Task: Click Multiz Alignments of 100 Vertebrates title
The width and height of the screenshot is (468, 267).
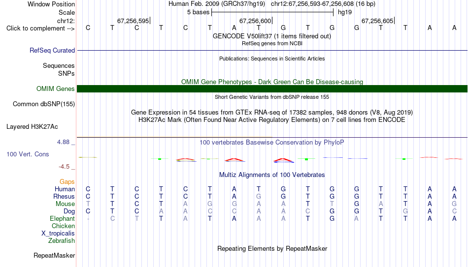Action: [272, 175]
